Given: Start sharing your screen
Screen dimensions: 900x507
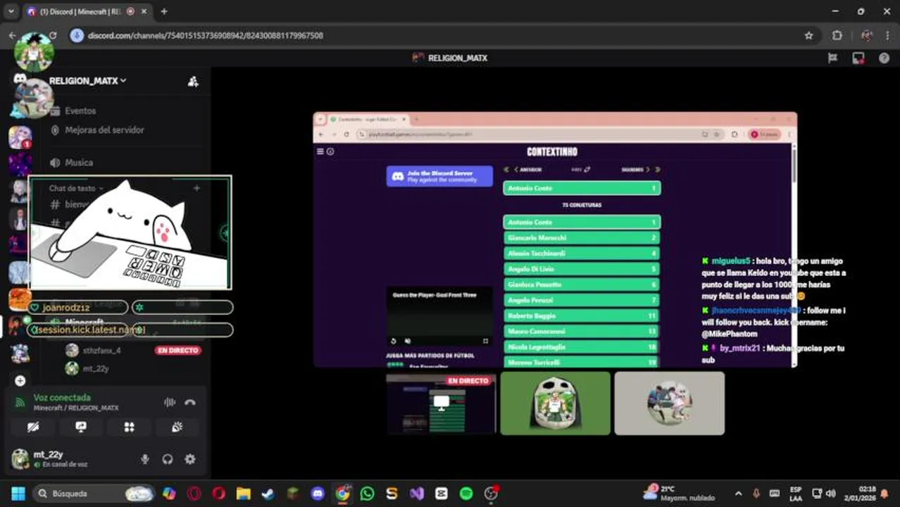Looking at the screenshot, I should click(81, 427).
